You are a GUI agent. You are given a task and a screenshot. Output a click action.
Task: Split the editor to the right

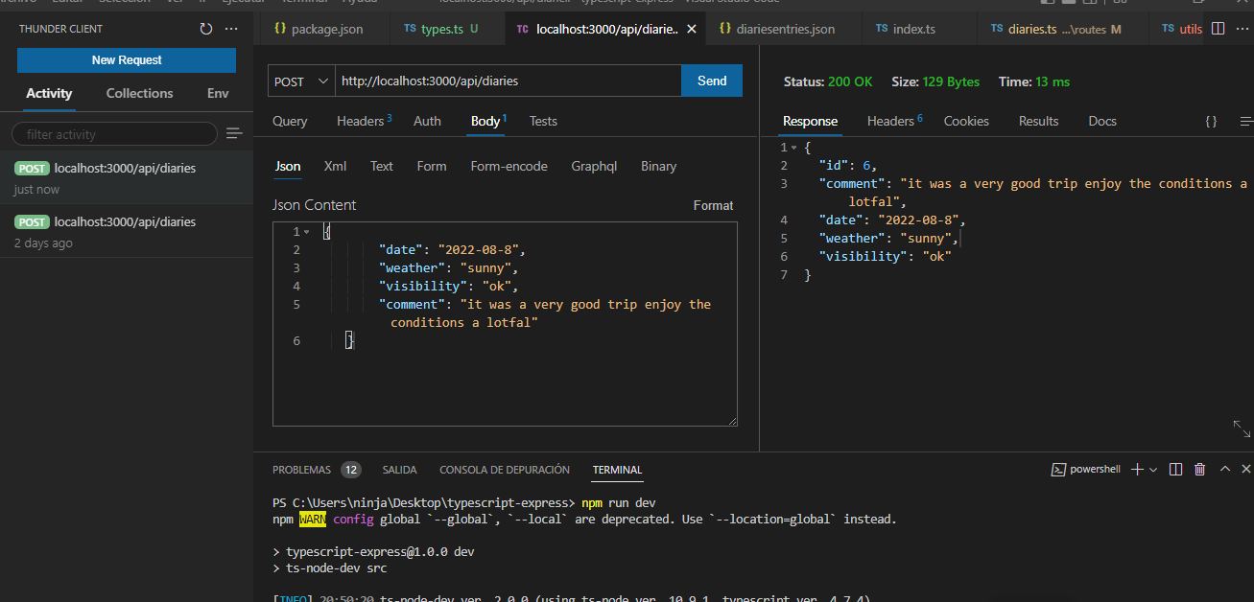1219,29
